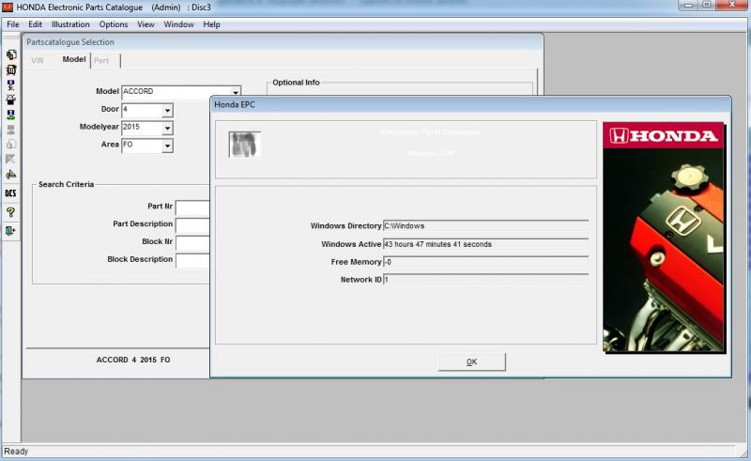This screenshot has width=751, height=461.
Task: Click the exit door icon in left toolbar
Action: 10,231
